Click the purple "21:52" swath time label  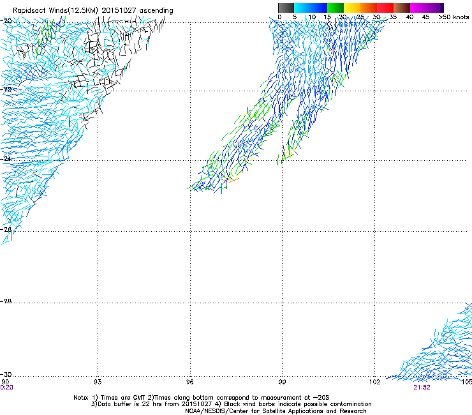coord(422,388)
